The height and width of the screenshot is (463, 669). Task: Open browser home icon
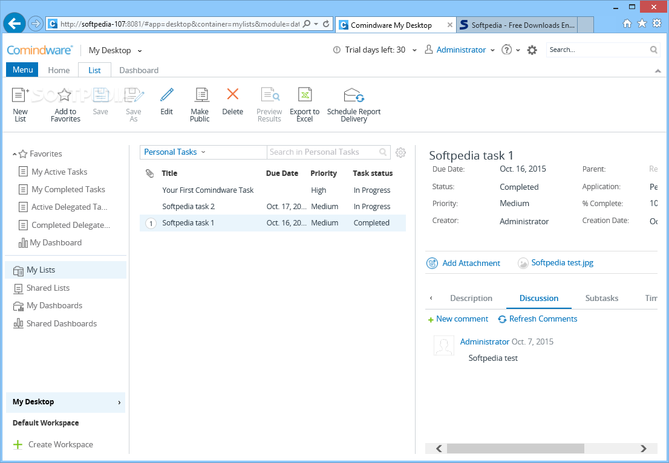coord(627,24)
